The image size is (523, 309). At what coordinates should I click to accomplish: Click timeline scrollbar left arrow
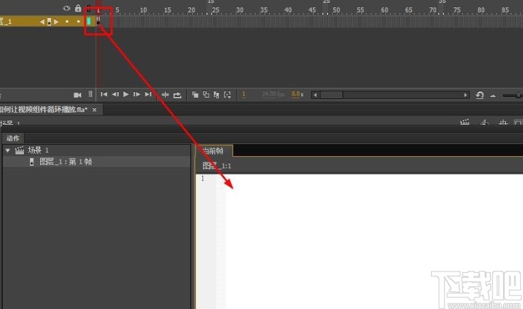point(315,95)
